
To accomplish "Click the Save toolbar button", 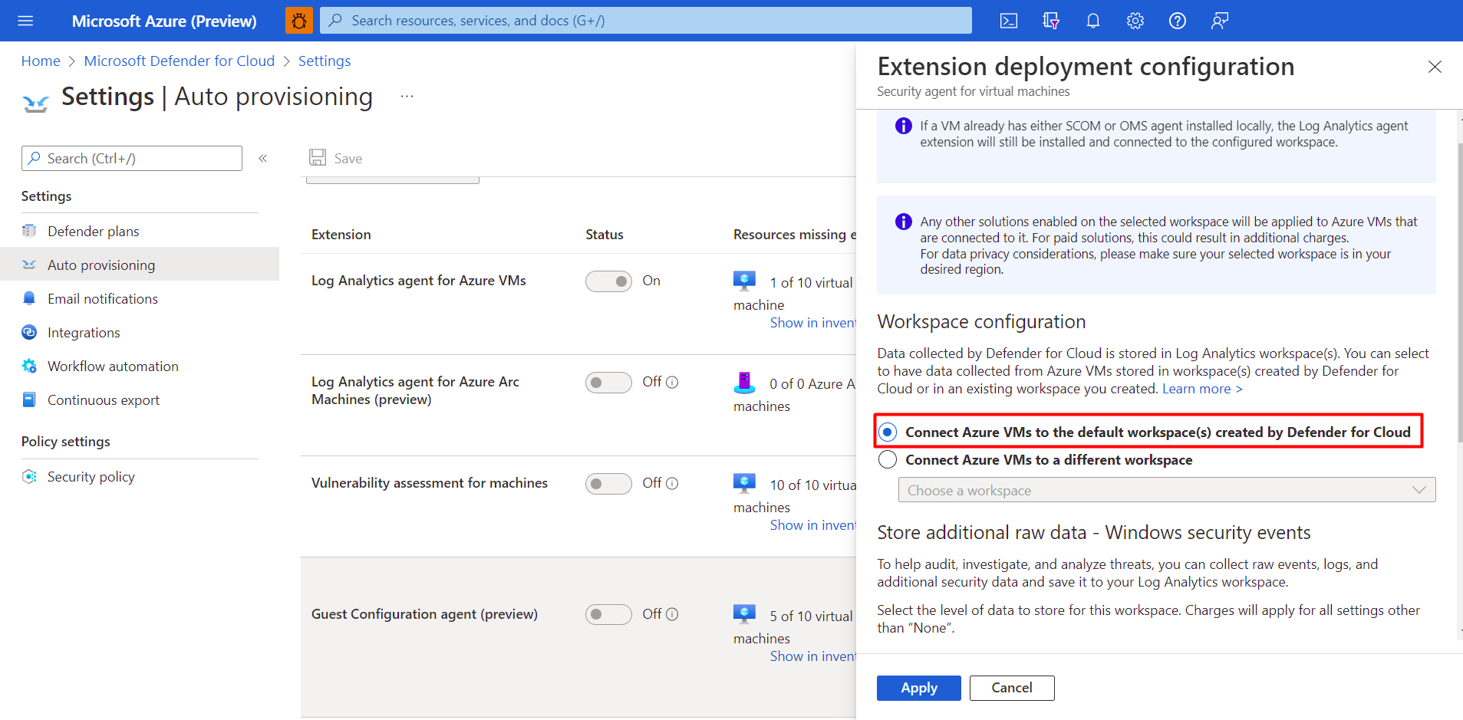I will pyautogui.click(x=336, y=158).
